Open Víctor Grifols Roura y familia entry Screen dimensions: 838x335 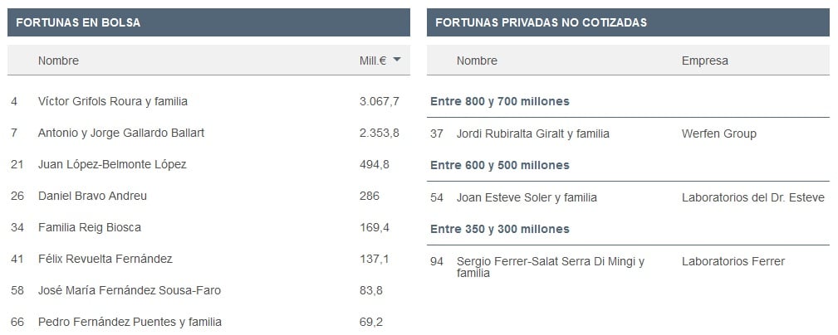pyautogui.click(x=113, y=101)
